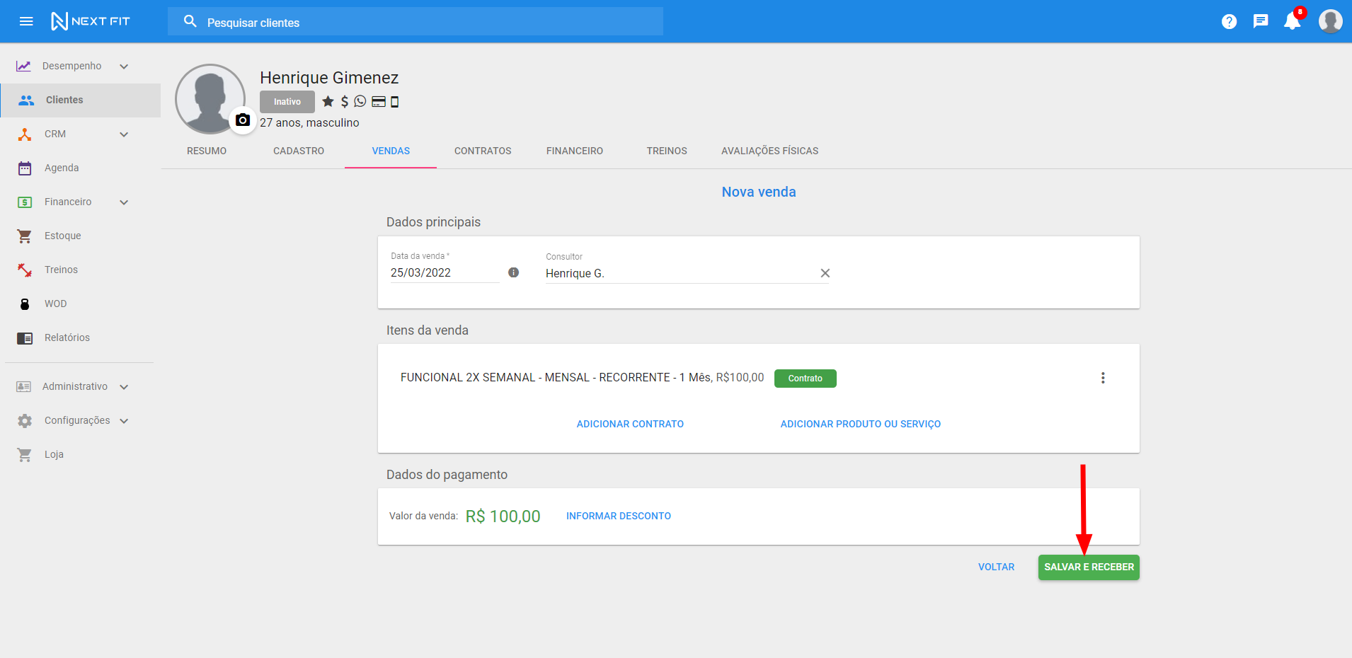The image size is (1352, 658).
Task: Open the hamburger navigation menu
Action: (x=26, y=21)
